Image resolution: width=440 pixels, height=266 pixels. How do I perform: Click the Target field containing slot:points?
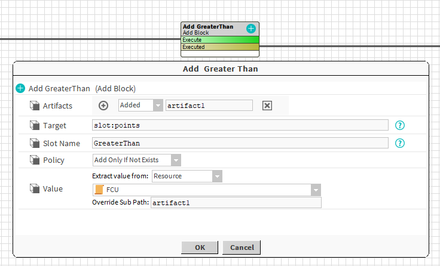tap(239, 125)
